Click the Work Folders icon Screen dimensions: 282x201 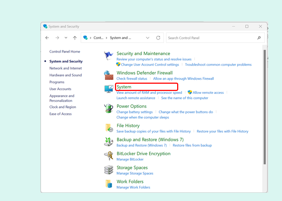(x=109, y=184)
